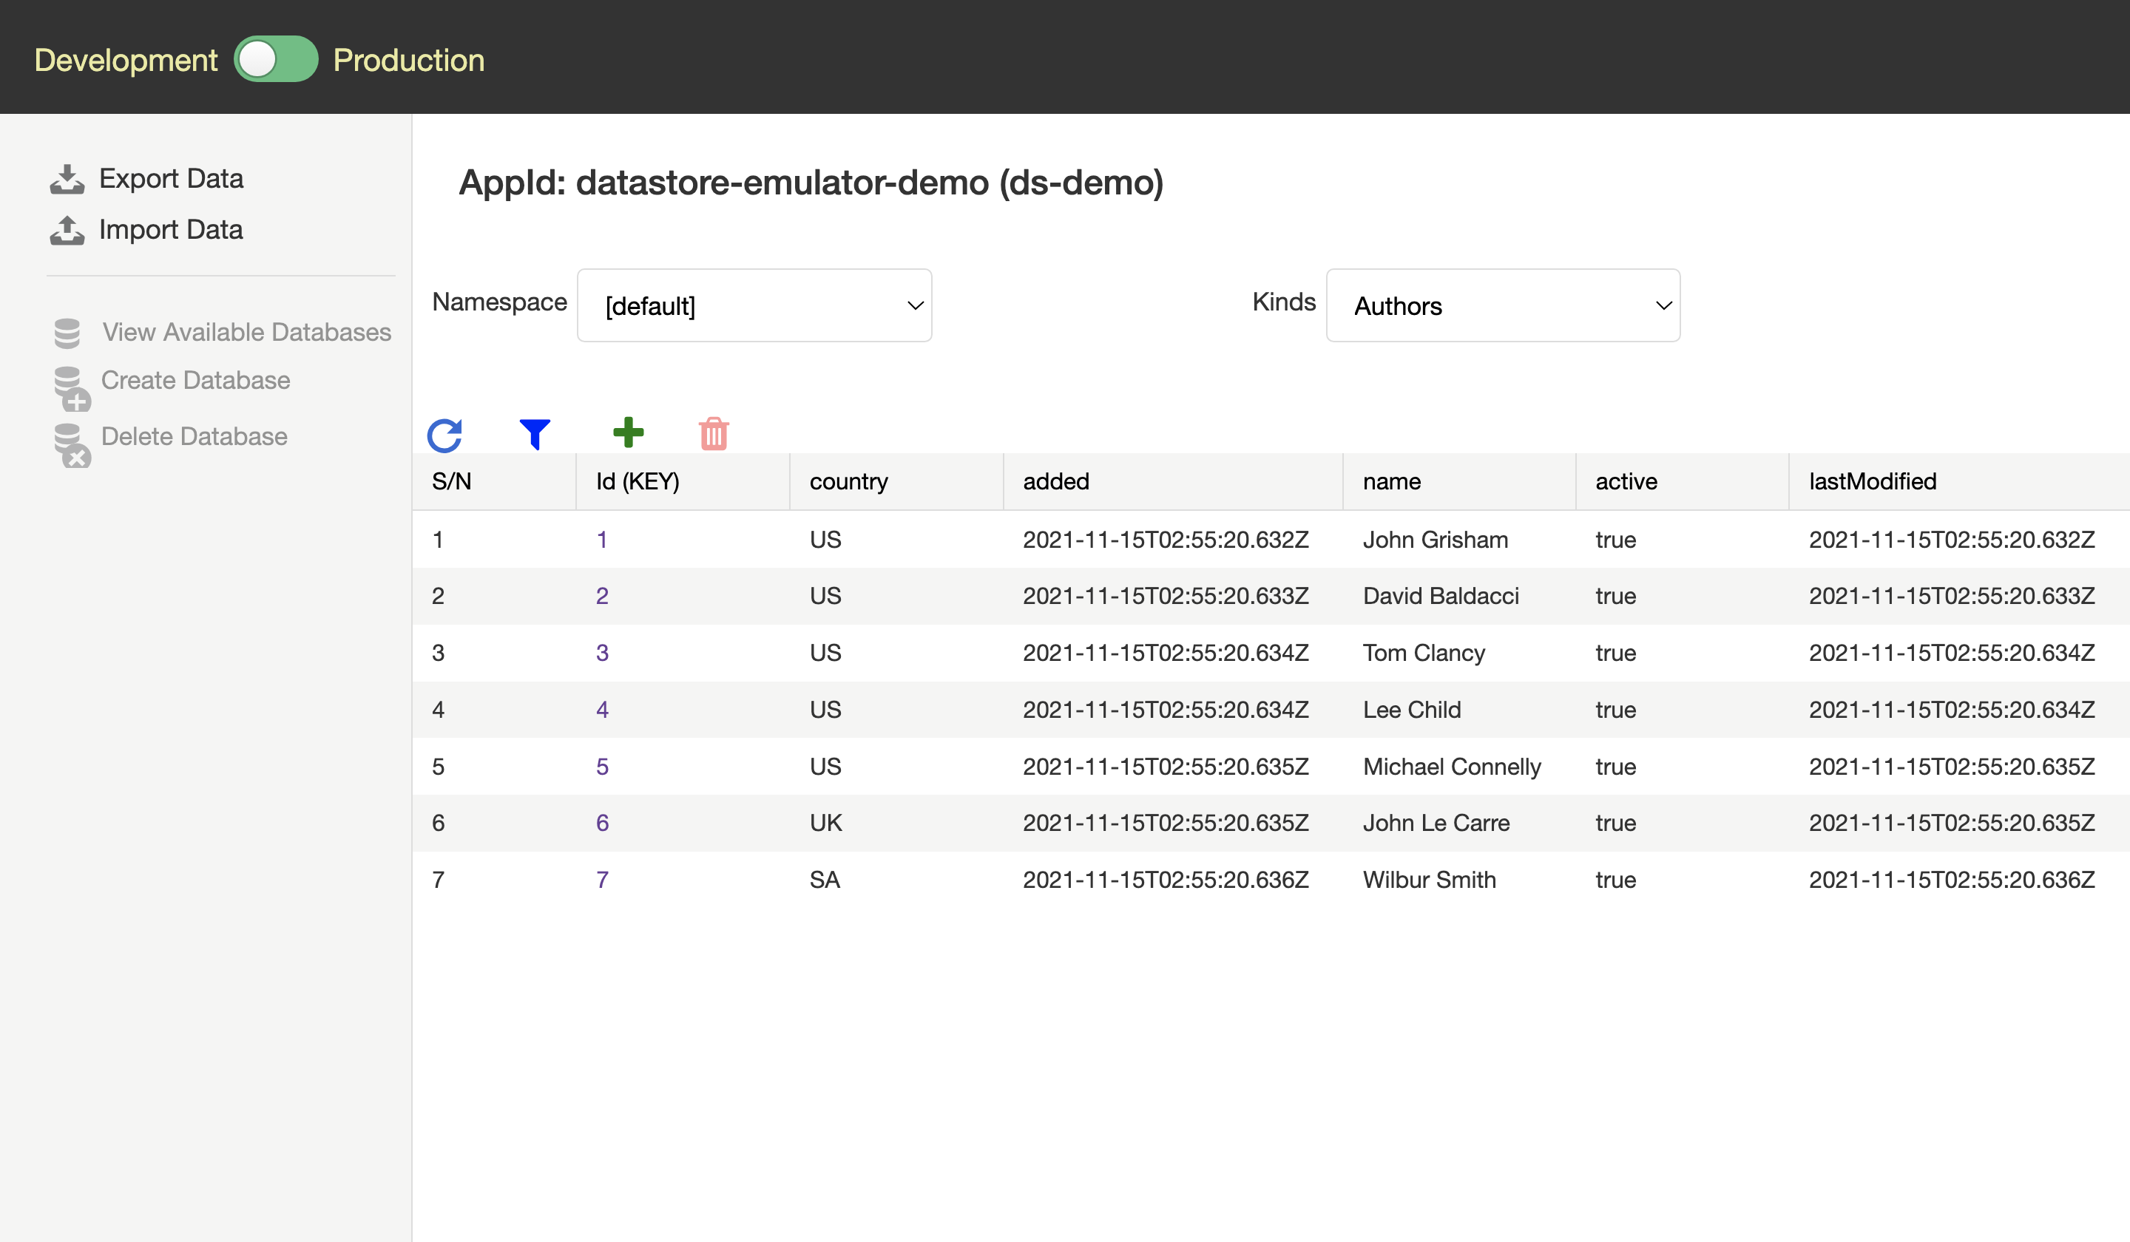Click the AppId datastore-emulator-demo header
Screen dimensions: 2130x1242
coord(811,182)
